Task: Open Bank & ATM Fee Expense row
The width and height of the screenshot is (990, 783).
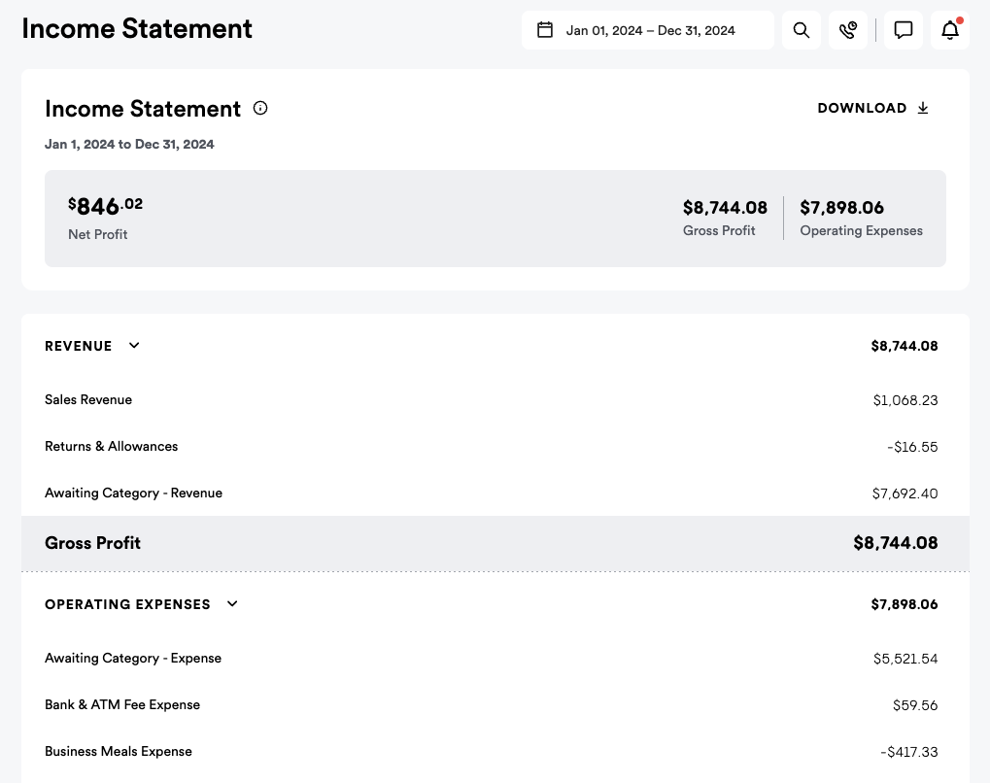Action: click(122, 705)
